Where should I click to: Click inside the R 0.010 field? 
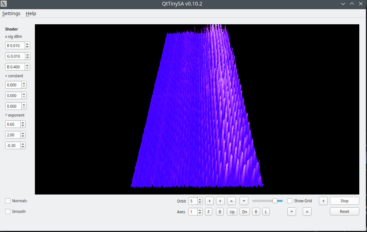pyautogui.click(x=15, y=46)
